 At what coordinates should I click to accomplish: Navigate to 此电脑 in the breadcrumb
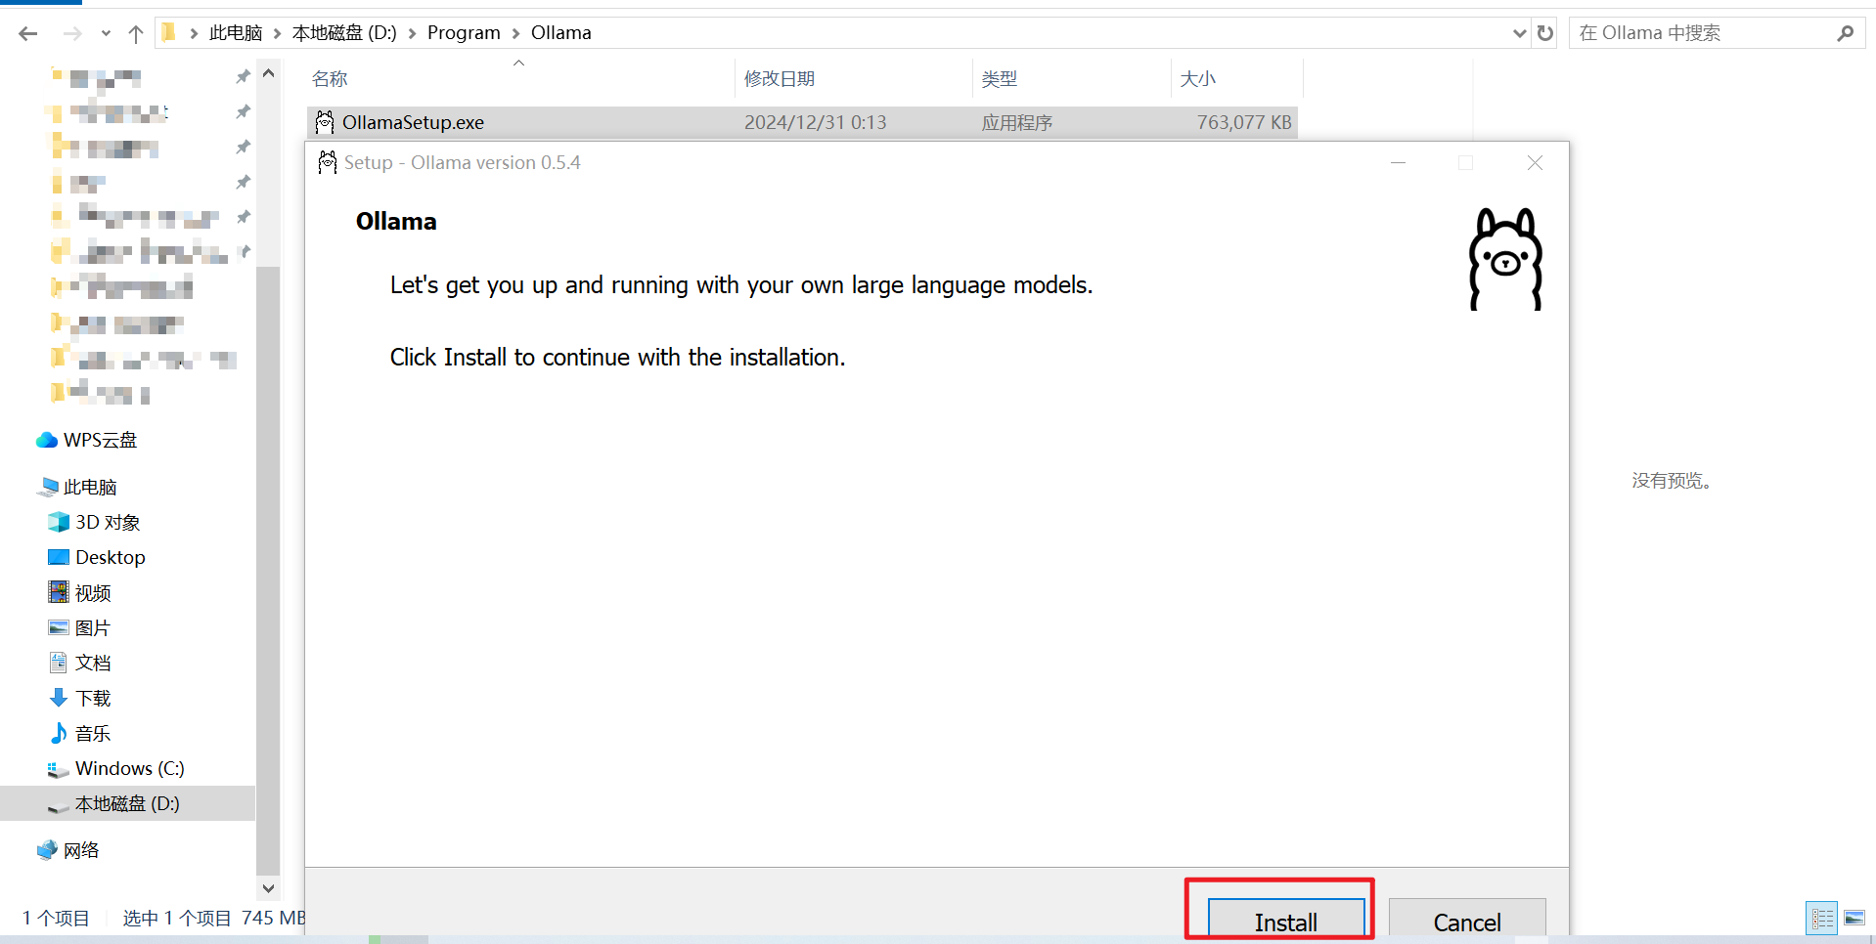(236, 33)
